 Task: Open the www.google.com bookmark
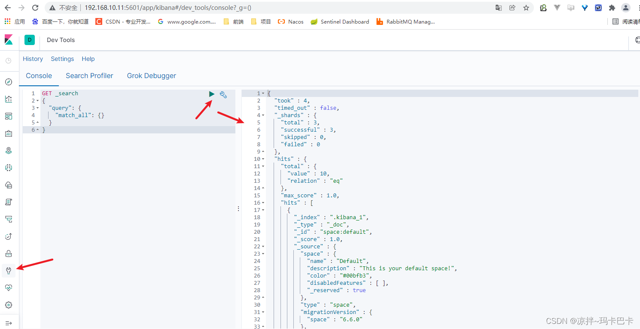click(x=187, y=21)
